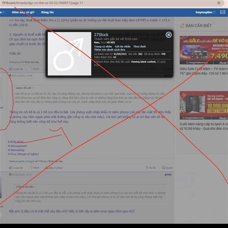Image resolution: width=228 pixels, height=228 pixels.
Task: Click the 27Stock default male avatar image
Action: [x=70, y=54]
